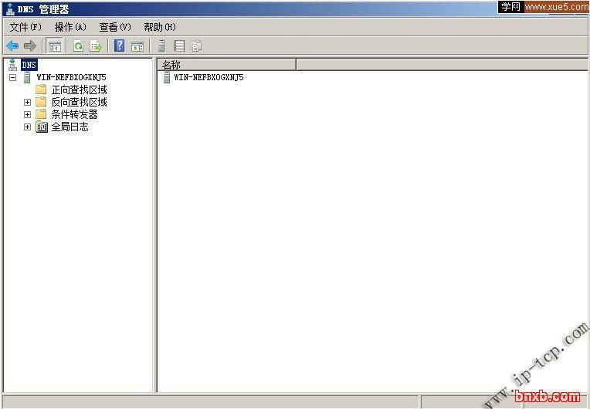
Task: Select 反向查找区域 in the tree
Action: pyautogui.click(x=80, y=102)
